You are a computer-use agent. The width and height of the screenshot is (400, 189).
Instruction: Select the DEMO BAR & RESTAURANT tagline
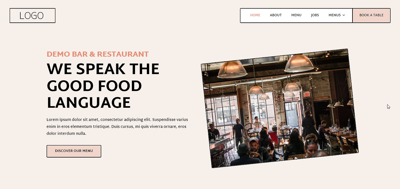click(97, 54)
